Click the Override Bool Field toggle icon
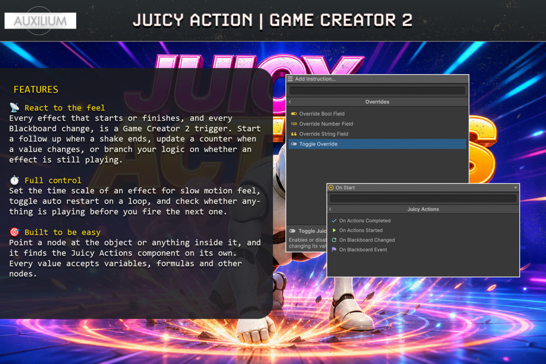This screenshot has width=546, height=364. pos(294,114)
